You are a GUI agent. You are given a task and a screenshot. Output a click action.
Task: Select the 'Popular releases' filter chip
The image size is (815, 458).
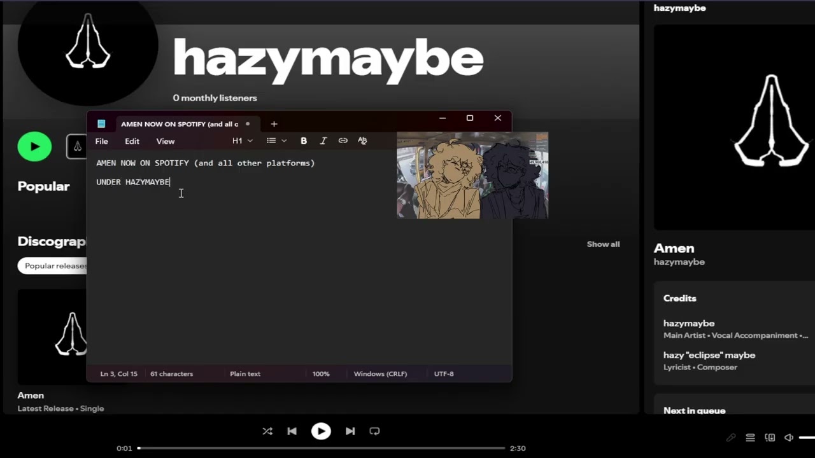pyautogui.click(x=52, y=266)
